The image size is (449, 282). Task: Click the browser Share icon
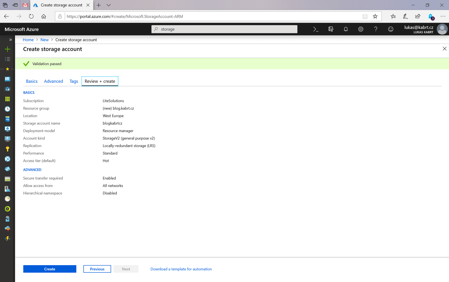coord(418,16)
